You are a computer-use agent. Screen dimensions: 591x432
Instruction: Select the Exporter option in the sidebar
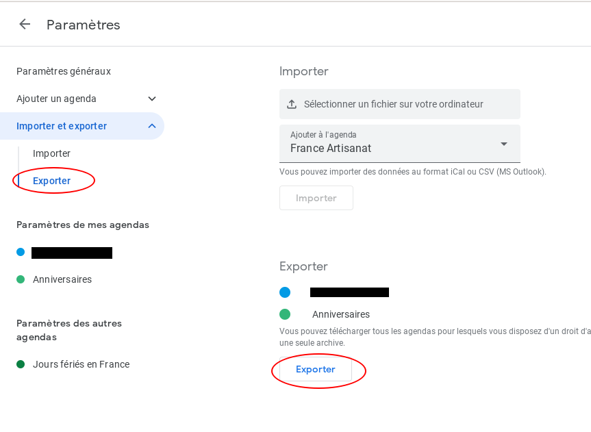pyautogui.click(x=51, y=180)
